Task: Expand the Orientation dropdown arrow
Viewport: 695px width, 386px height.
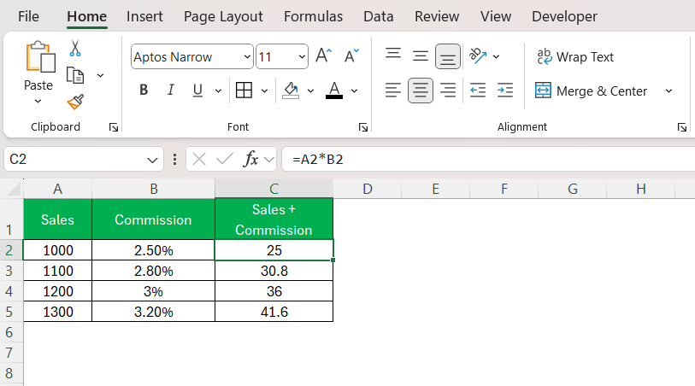Action: click(497, 56)
